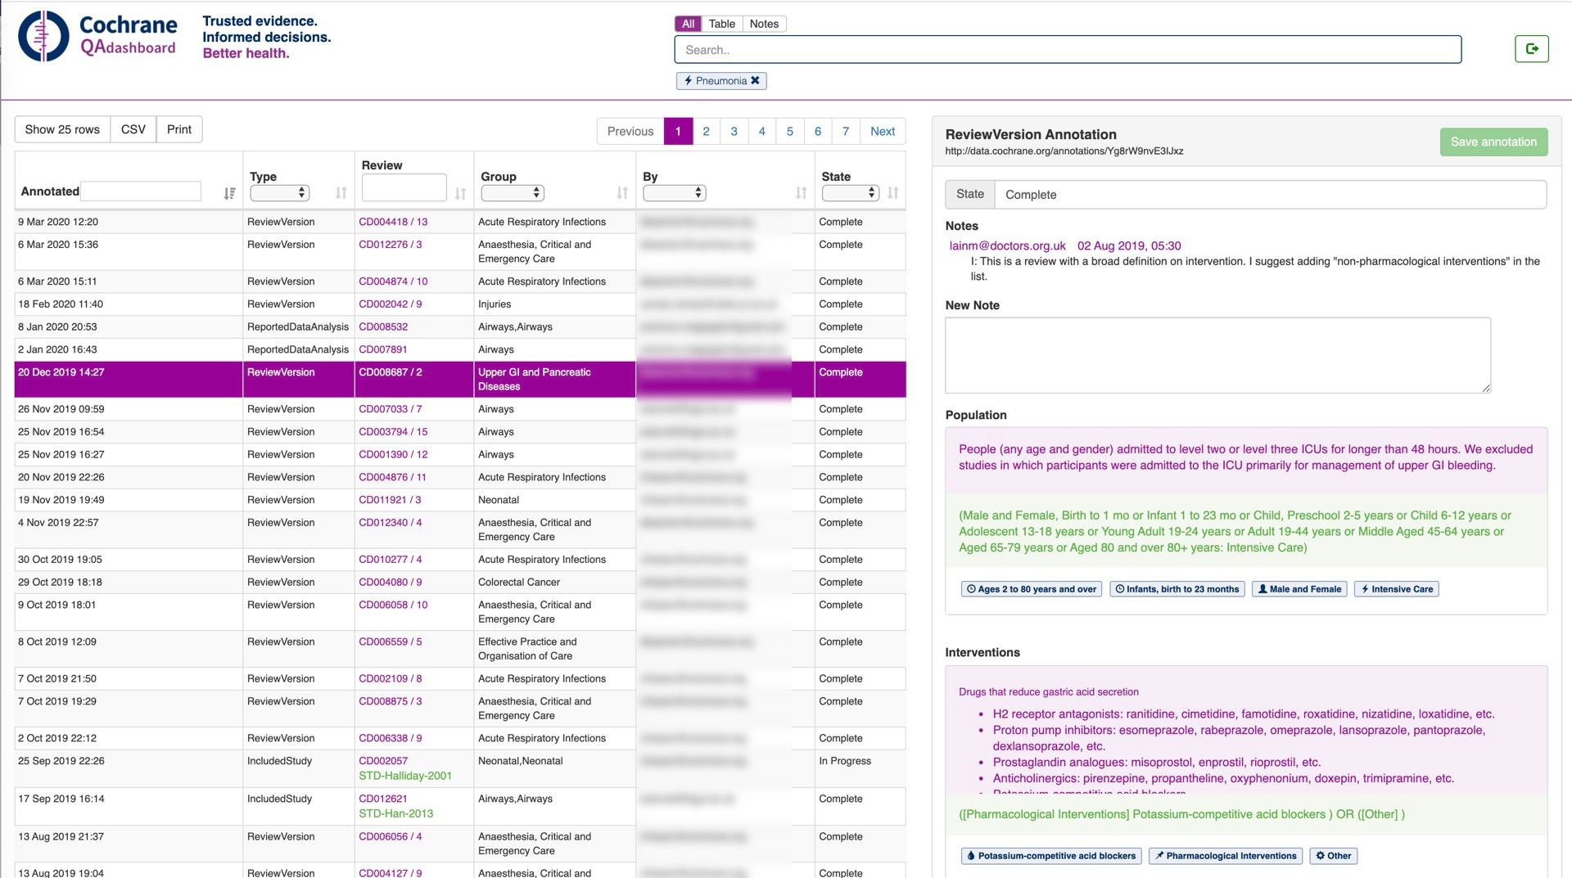Image resolution: width=1572 pixels, height=878 pixels.
Task: Type in the New Note text area
Action: click(x=1217, y=355)
